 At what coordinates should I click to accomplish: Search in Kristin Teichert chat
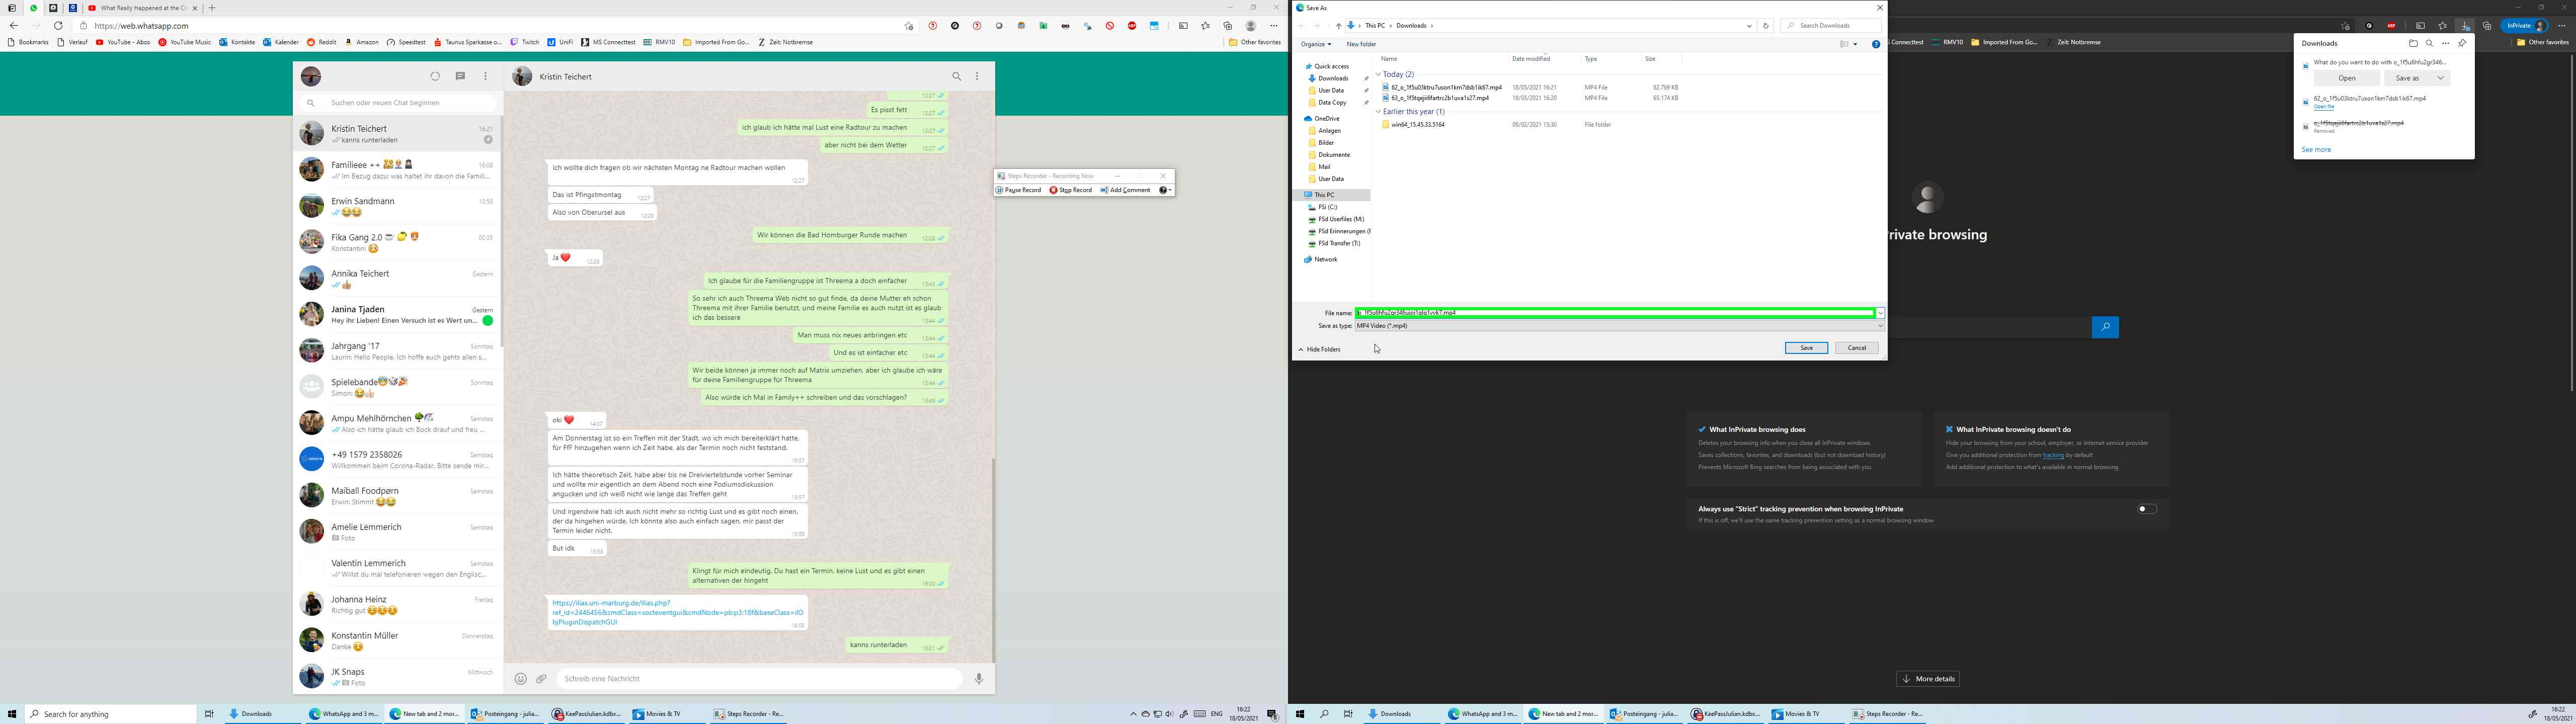956,76
